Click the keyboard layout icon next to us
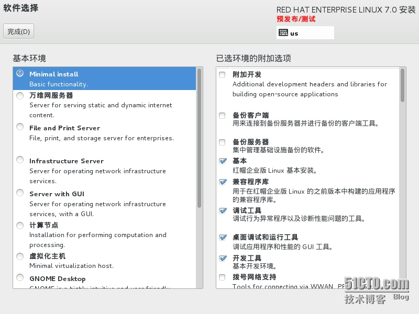Screen dimensions: 419x314 click(x=283, y=33)
